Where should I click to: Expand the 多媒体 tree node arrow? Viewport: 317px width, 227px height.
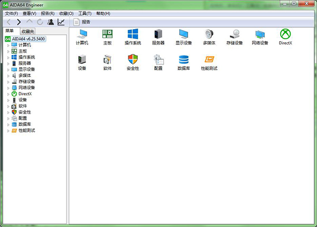click(8, 76)
